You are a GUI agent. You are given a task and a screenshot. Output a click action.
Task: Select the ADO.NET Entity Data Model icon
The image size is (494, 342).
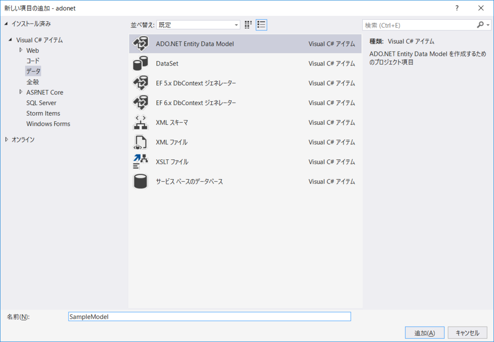click(140, 44)
